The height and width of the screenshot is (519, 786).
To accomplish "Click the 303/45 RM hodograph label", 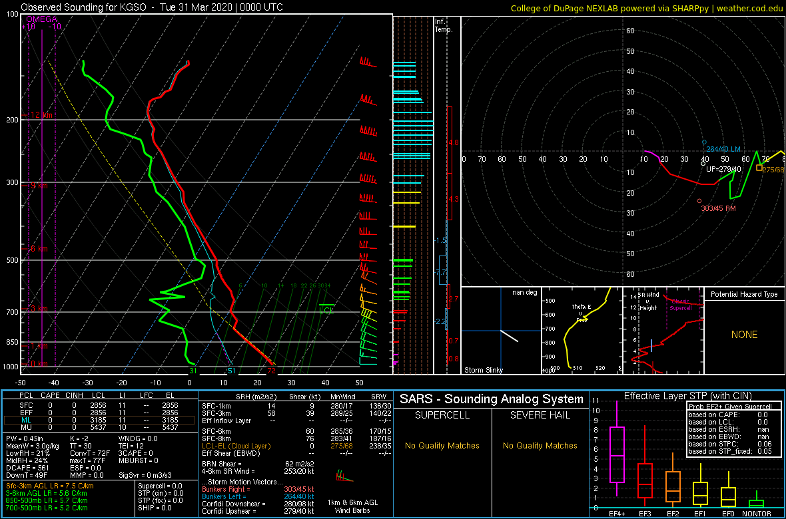I will click(718, 208).
